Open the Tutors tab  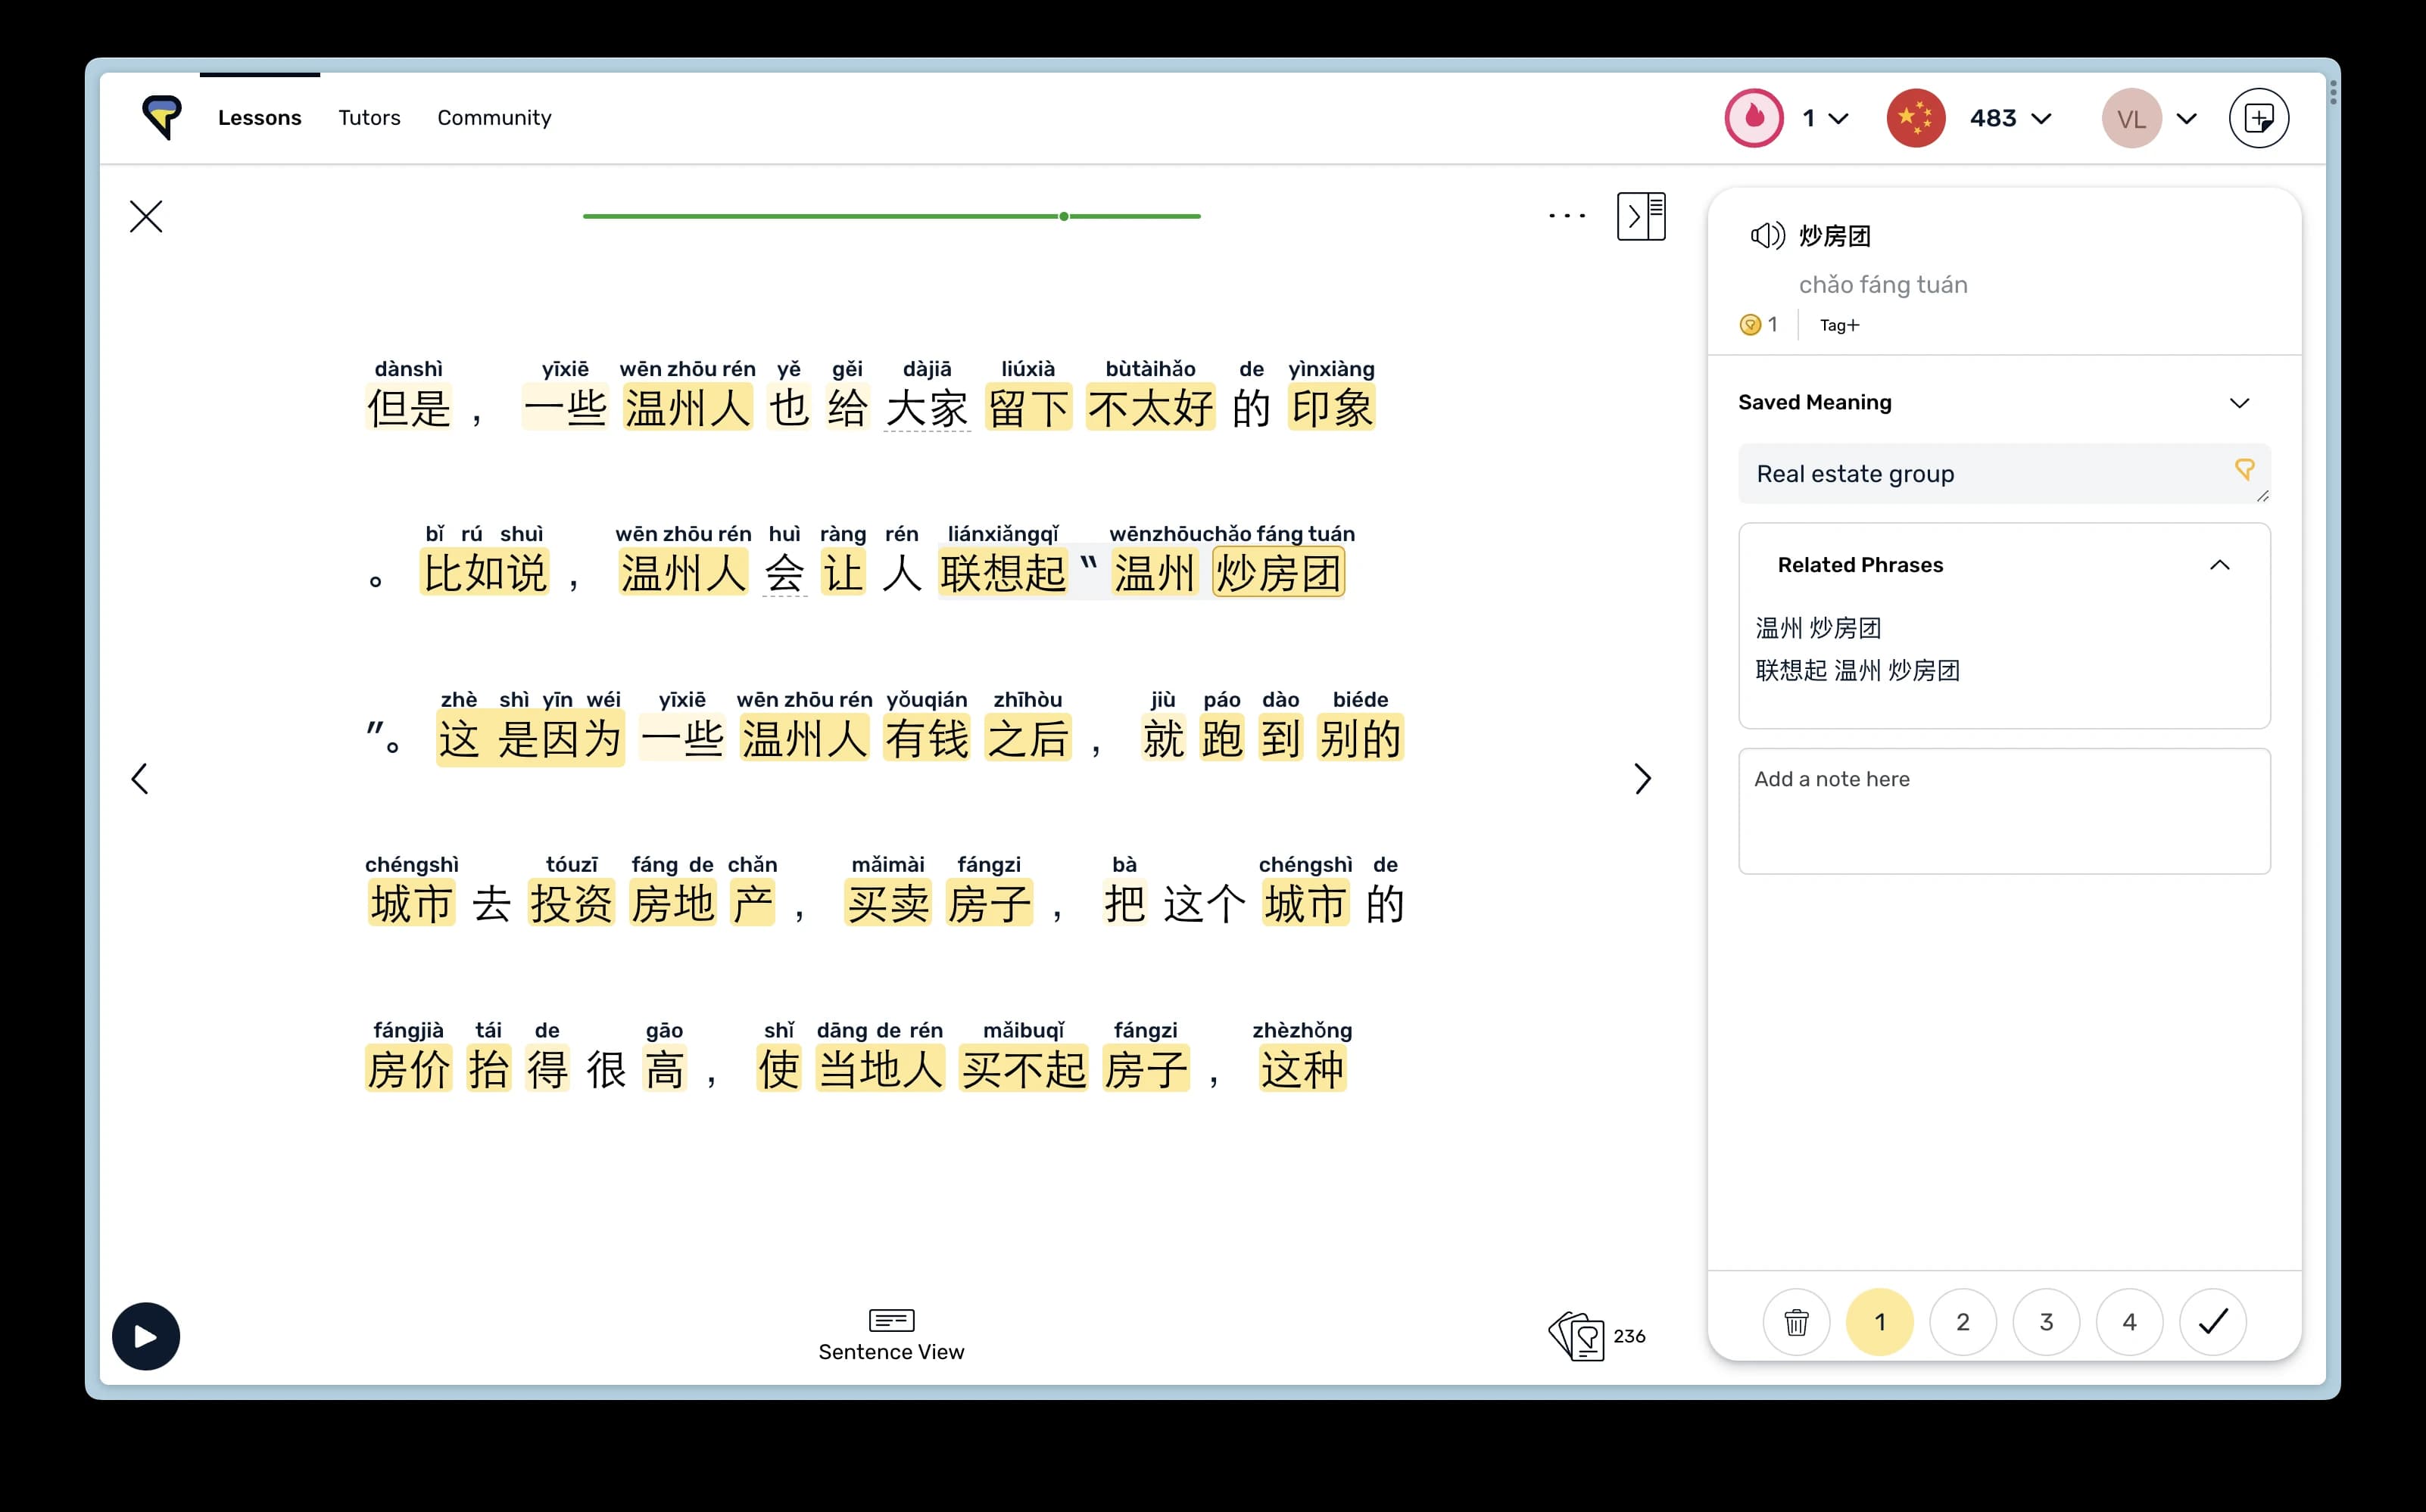(x=370, y=118)
